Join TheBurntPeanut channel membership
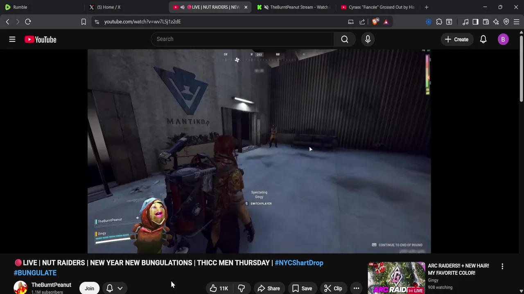This screenshot has height=294, width=524. [x=89, y=288]
